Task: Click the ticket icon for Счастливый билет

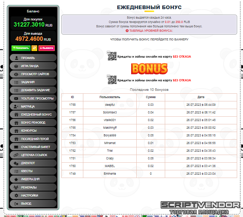Action: 16,147
